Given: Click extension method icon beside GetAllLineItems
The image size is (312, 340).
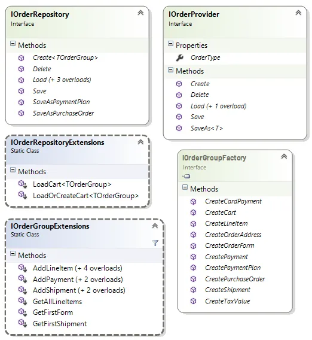Looking at the screenshot, I should coord(23,301).
